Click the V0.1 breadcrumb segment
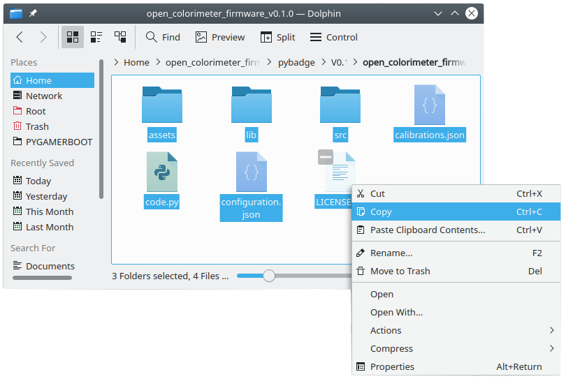The height and width of the screenshot is (379, 566). (340, 62)
